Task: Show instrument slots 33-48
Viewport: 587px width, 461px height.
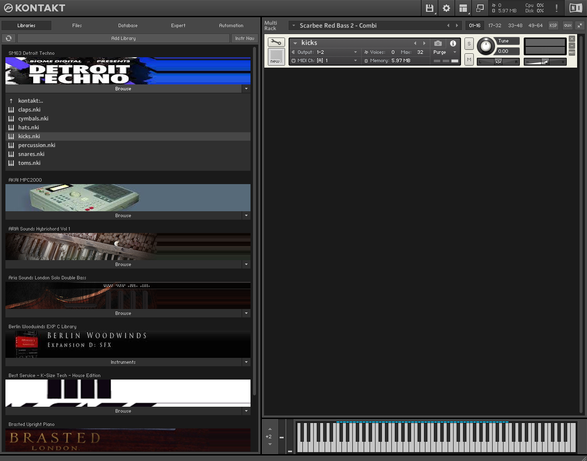Action: (515, 26)
